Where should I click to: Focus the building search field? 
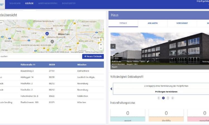pos(40,56)
